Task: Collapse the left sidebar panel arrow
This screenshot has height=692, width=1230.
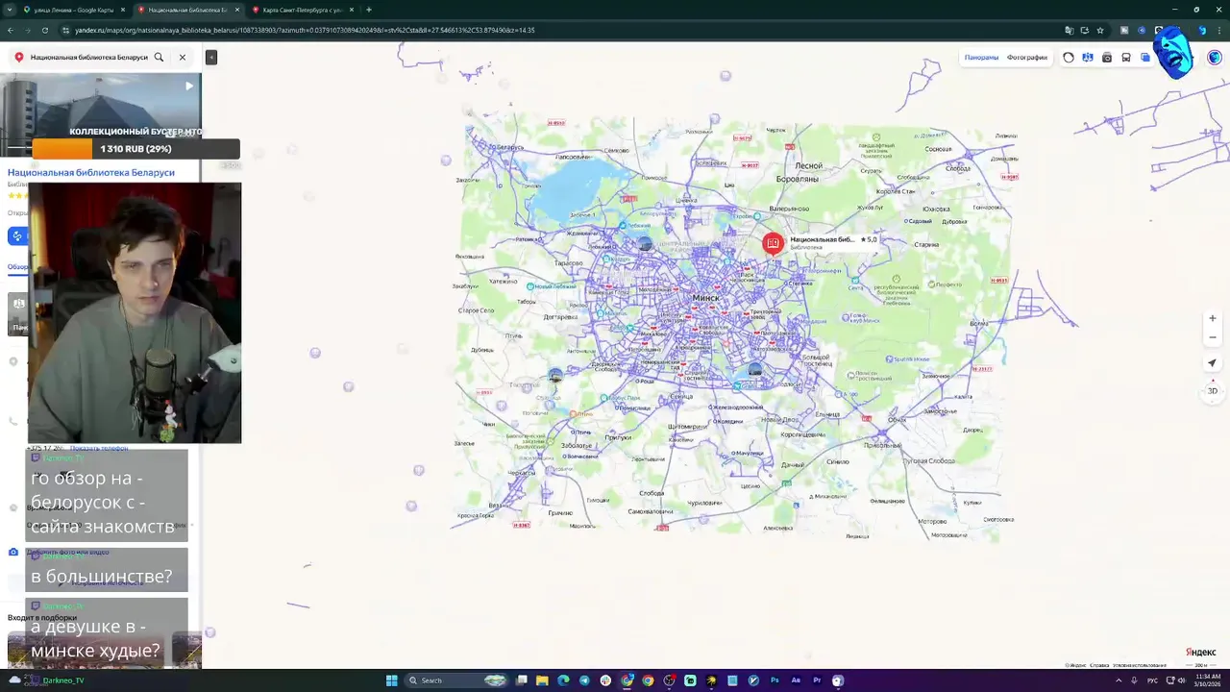Action: pos(211,57)
